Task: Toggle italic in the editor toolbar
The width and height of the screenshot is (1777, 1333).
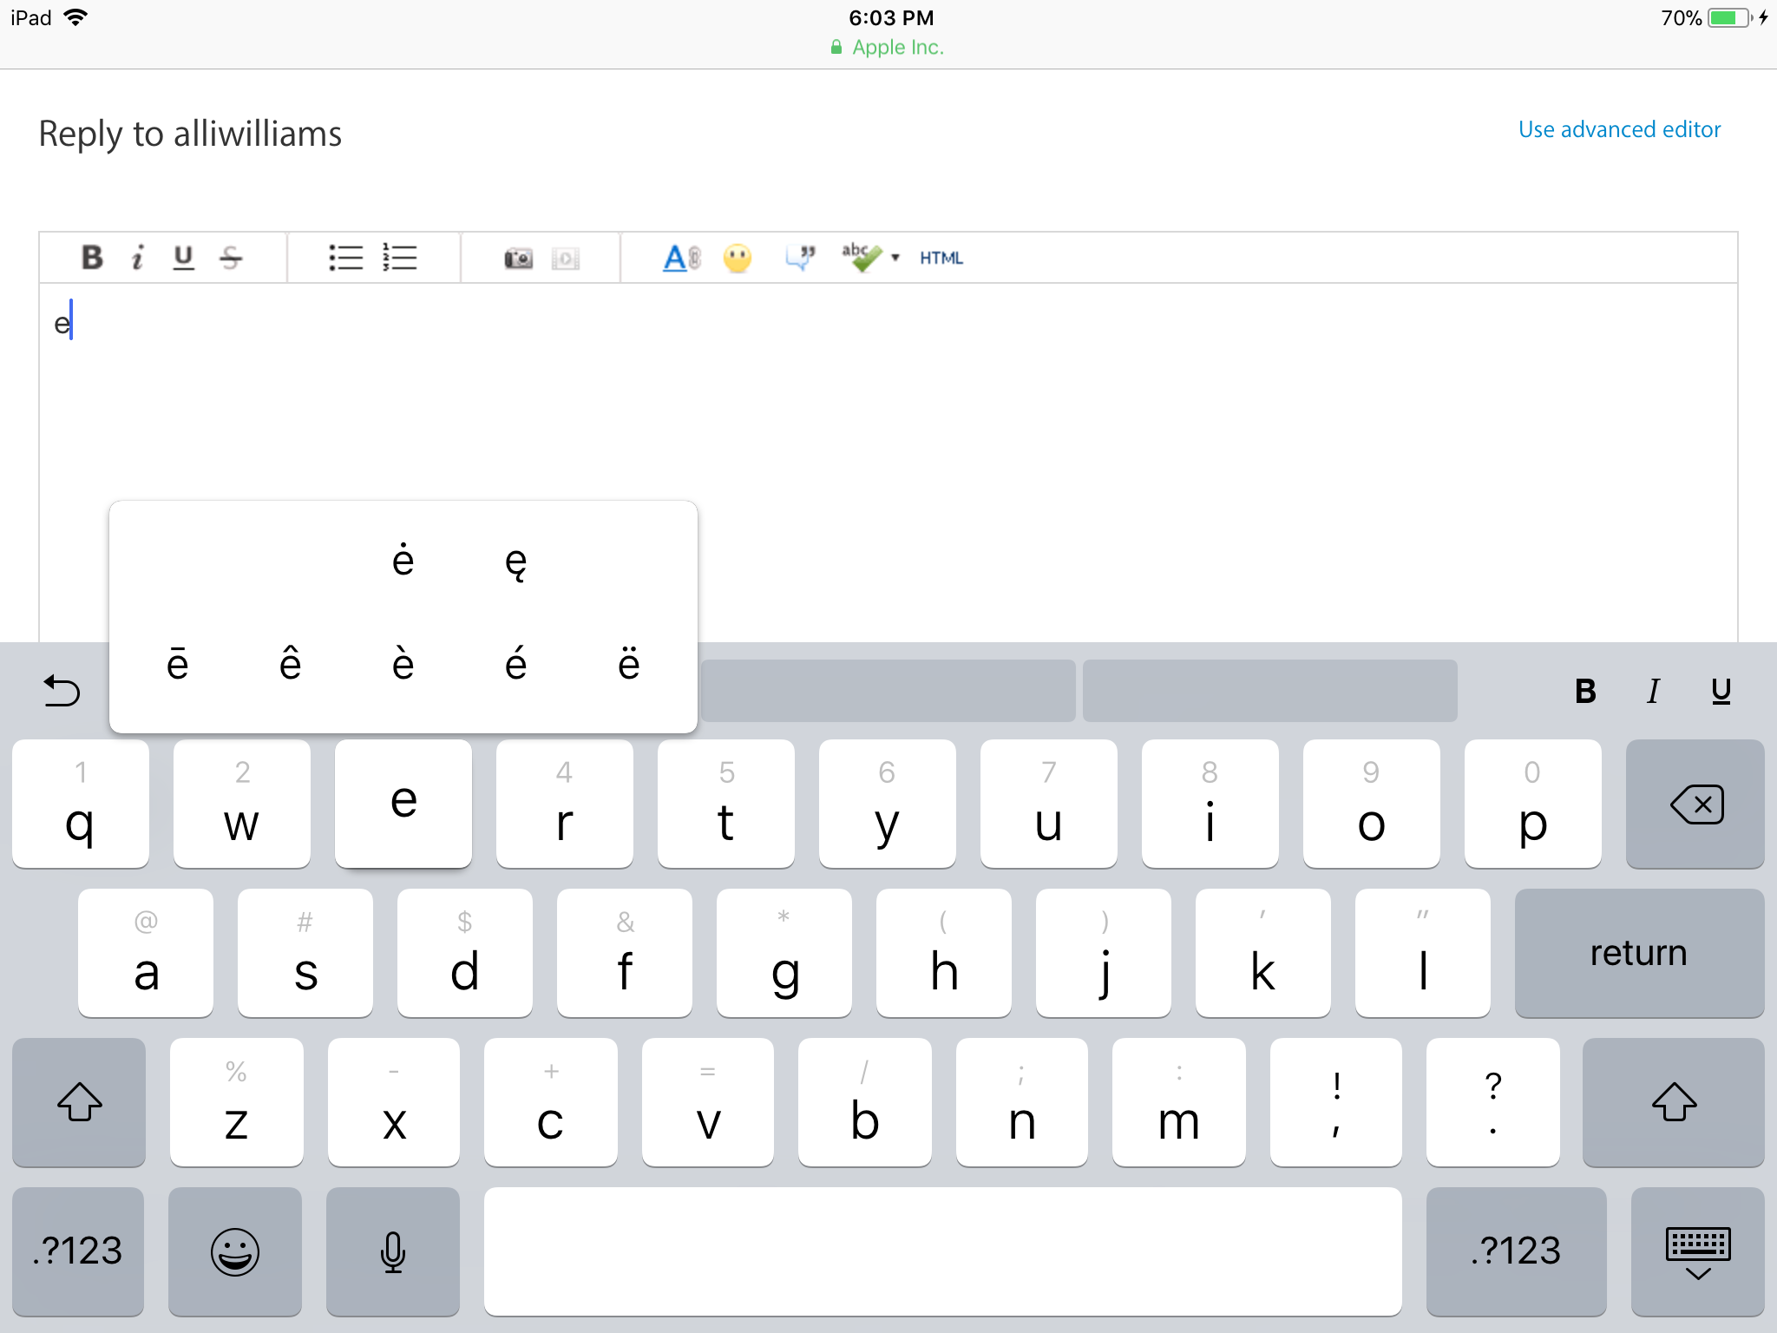Action: (137, 258)
